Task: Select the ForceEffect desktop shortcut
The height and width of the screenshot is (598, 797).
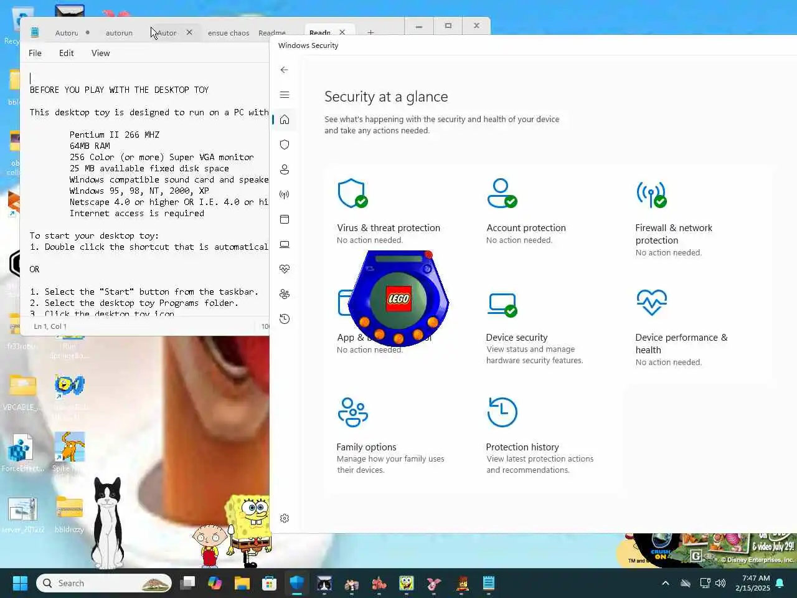Action: tap(22, 453)
